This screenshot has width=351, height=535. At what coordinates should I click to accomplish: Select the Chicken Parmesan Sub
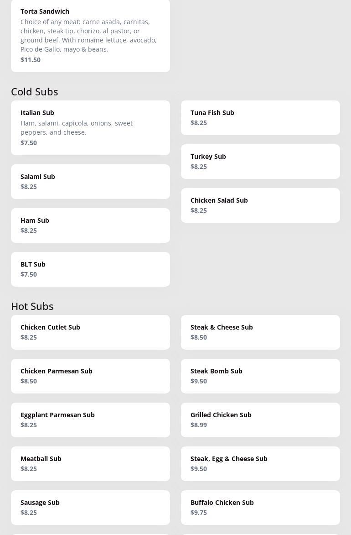click(90, 376)
